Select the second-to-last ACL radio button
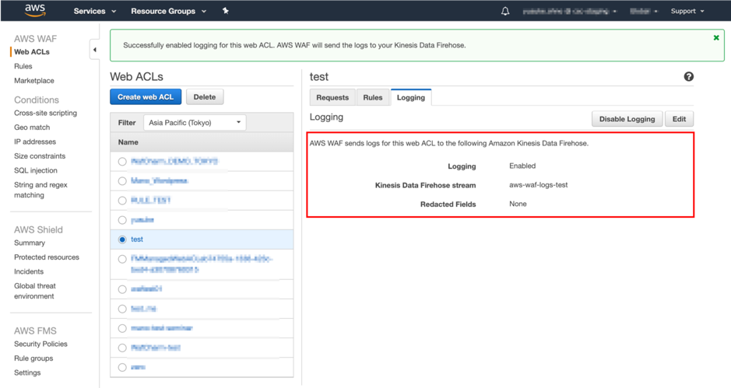The image size is (731, 388). tap(122, 348)
